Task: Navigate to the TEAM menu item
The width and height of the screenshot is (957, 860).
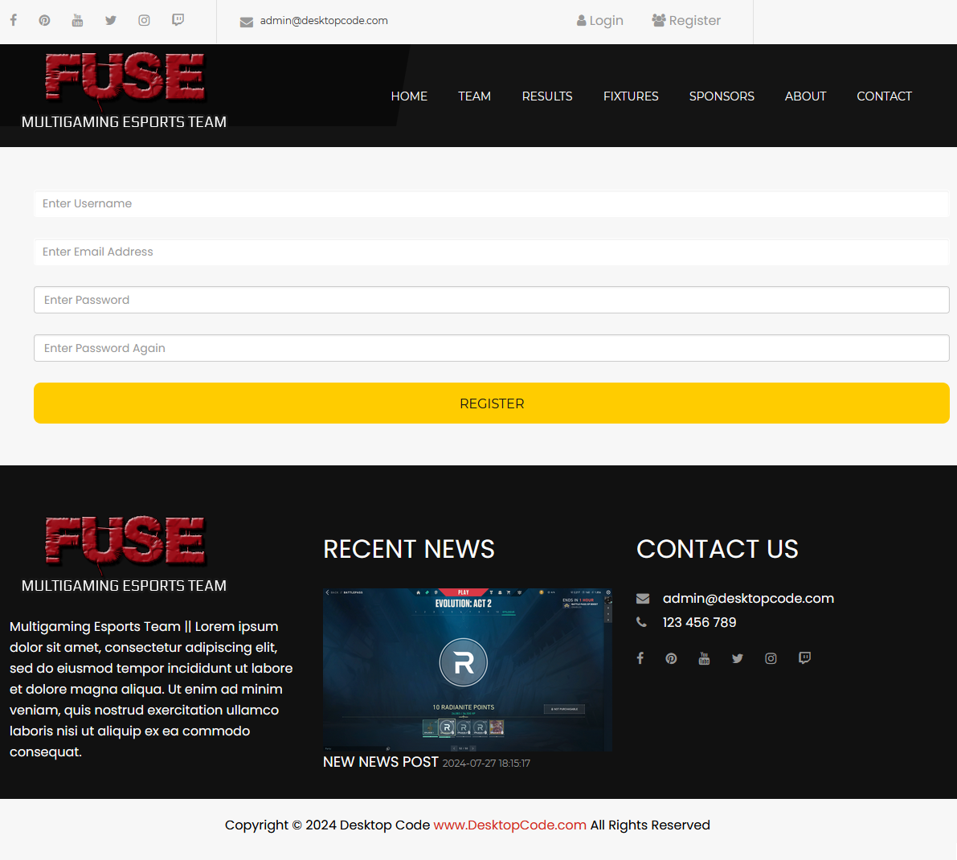Action: 474,96
